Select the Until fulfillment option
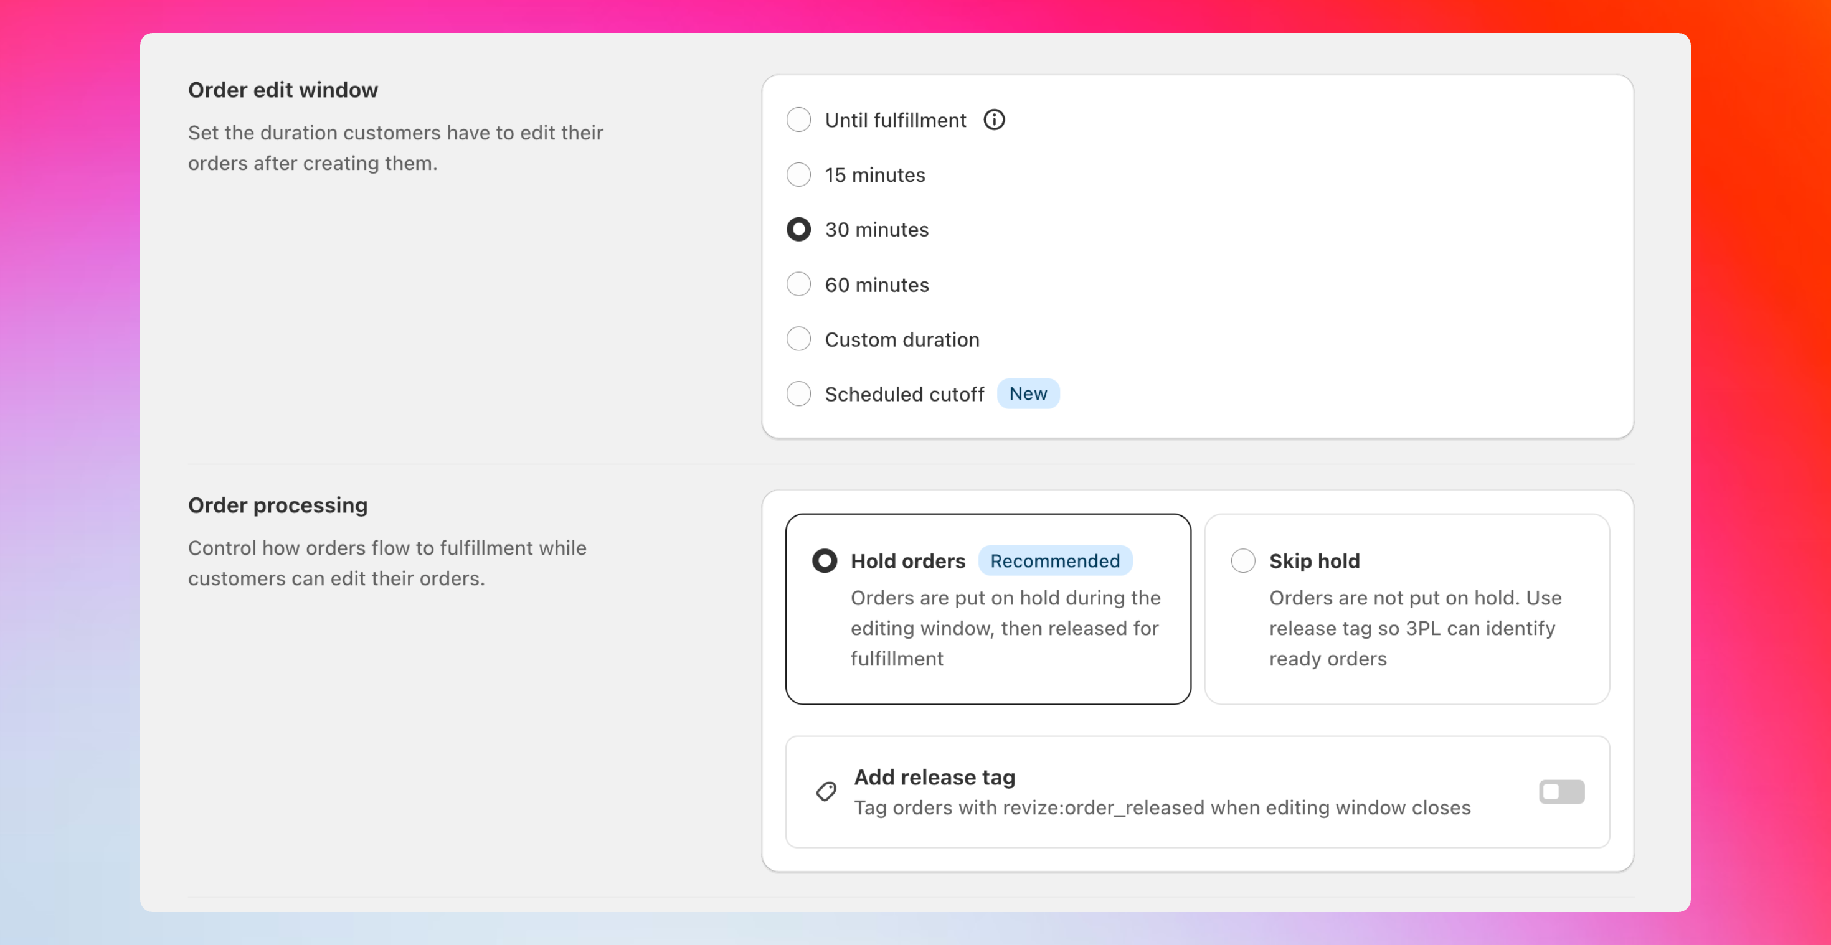The image size is (1831, 945). (798, 120)
